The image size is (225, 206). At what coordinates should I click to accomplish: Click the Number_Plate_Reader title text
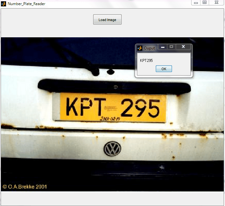26,4
